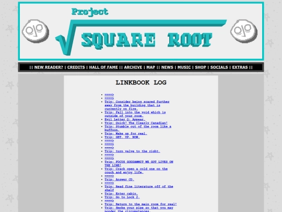Open 'Evil Letter Q: Appear.' link
Viewport: 282px width, 212px height.
click(125, 119)
